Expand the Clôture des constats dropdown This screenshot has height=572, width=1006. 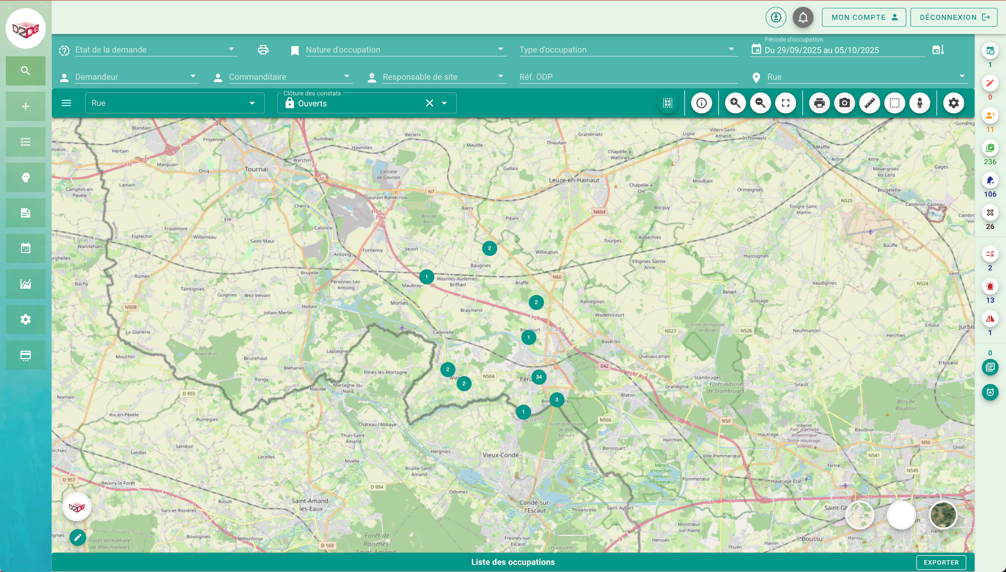coord(444,103)
